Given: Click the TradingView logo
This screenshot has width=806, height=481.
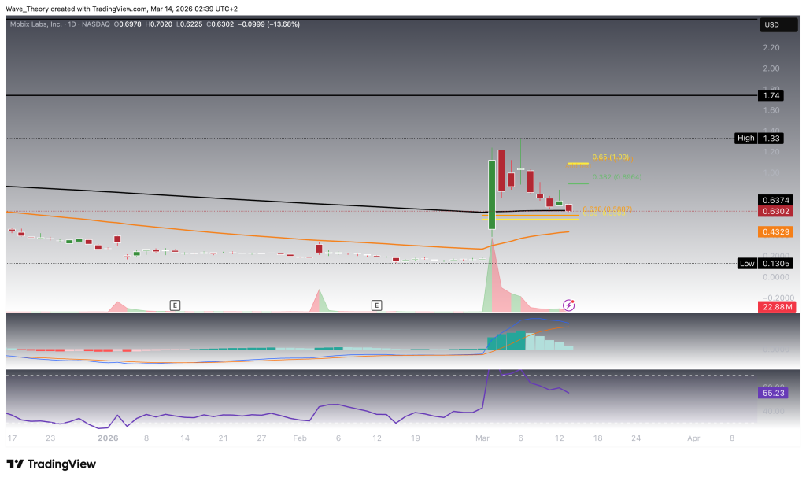Looking at the screenshot, I should (x=51, y=464).
